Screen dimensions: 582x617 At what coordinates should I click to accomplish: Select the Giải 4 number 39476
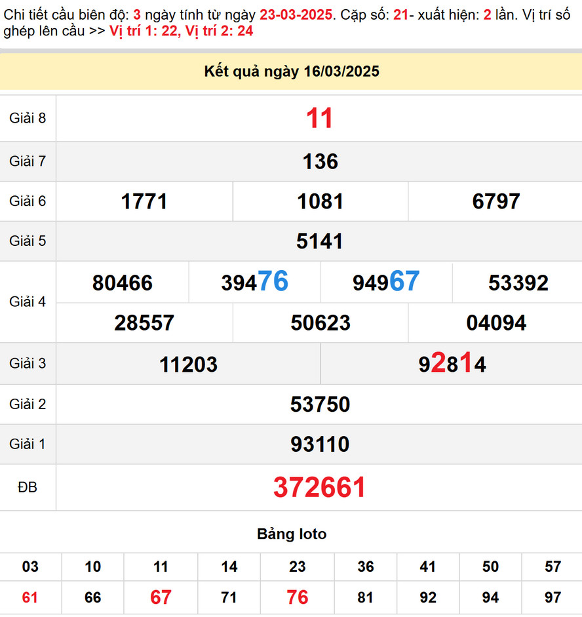(254, 282)
